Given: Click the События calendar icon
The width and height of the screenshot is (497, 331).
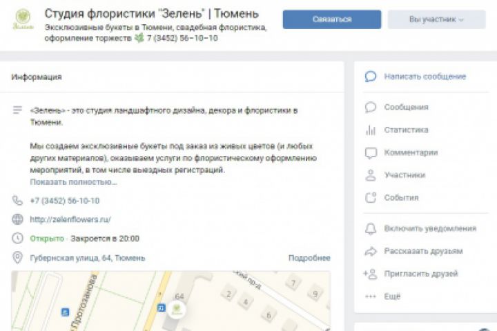Looking at the screenshot, I should pos(371,198).
